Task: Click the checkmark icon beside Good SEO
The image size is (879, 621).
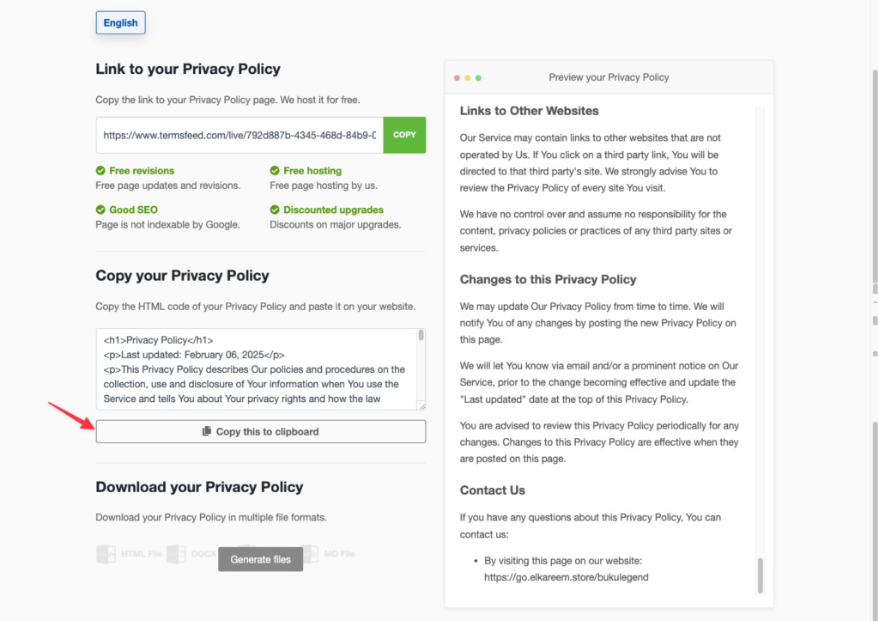Action: coord(100,210)
